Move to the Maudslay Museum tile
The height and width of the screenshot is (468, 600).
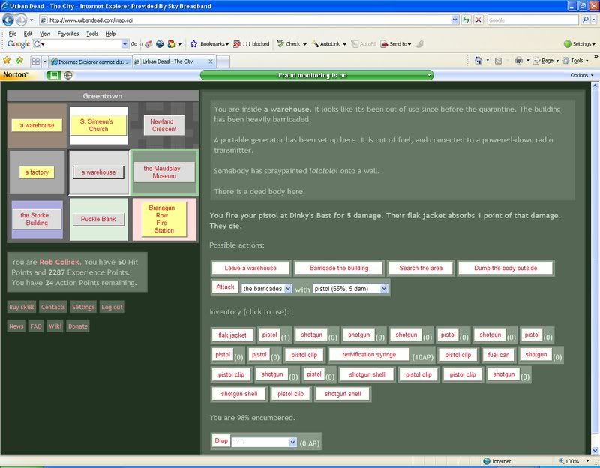click(x=164, y=172)
